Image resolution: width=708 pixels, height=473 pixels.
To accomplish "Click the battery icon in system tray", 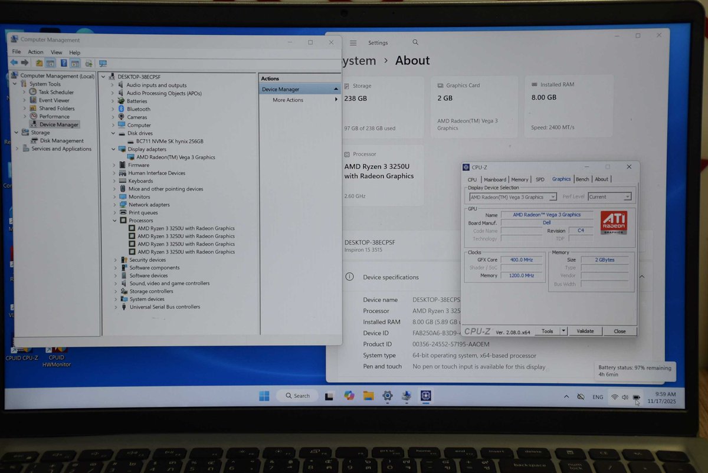I will [x=636, y=398].
